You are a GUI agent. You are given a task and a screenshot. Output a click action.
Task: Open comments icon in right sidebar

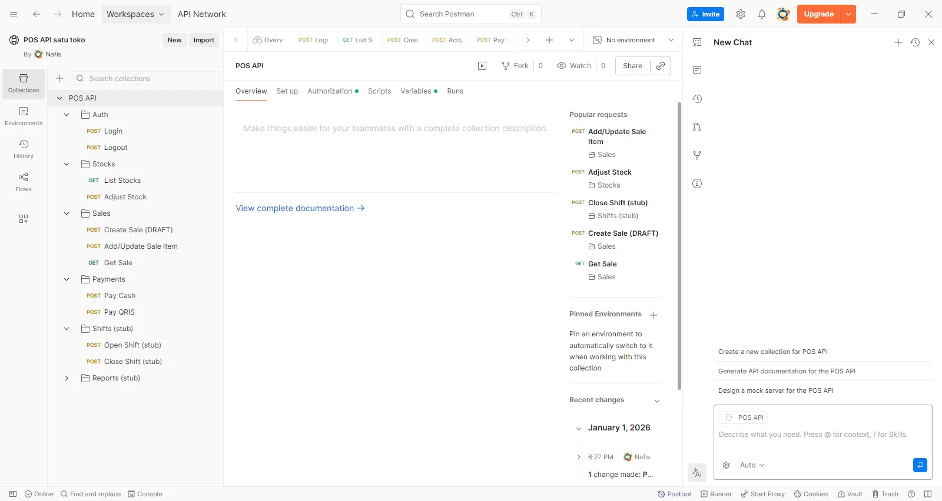pos(697,71)
